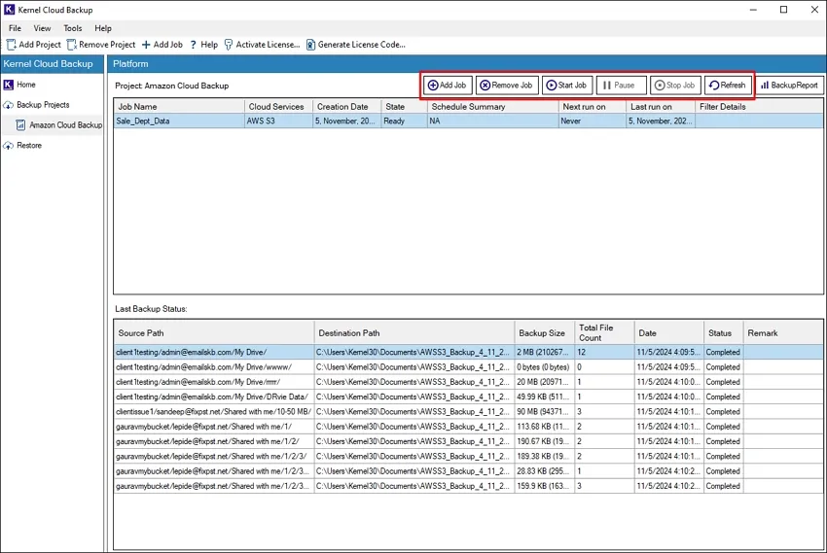Click the Filter Details column header

[x=760, y=106]
